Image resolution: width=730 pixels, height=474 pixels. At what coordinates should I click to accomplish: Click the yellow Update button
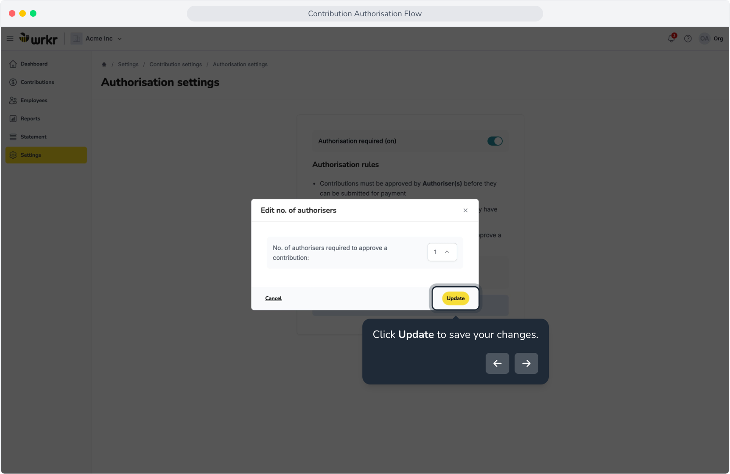point(455,298)
